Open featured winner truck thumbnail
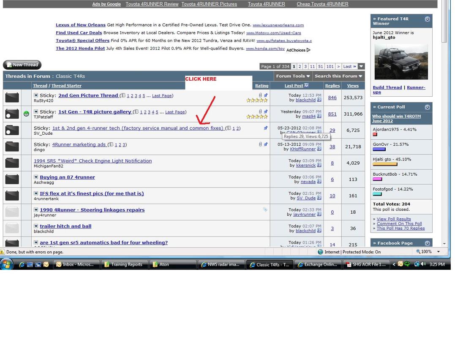This screenshot has height=364, width=455. tap(401, 62)
